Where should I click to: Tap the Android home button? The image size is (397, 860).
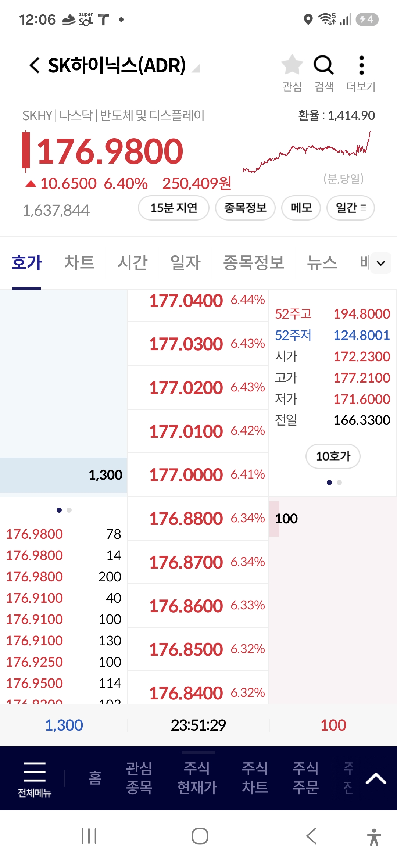(200, 836)
